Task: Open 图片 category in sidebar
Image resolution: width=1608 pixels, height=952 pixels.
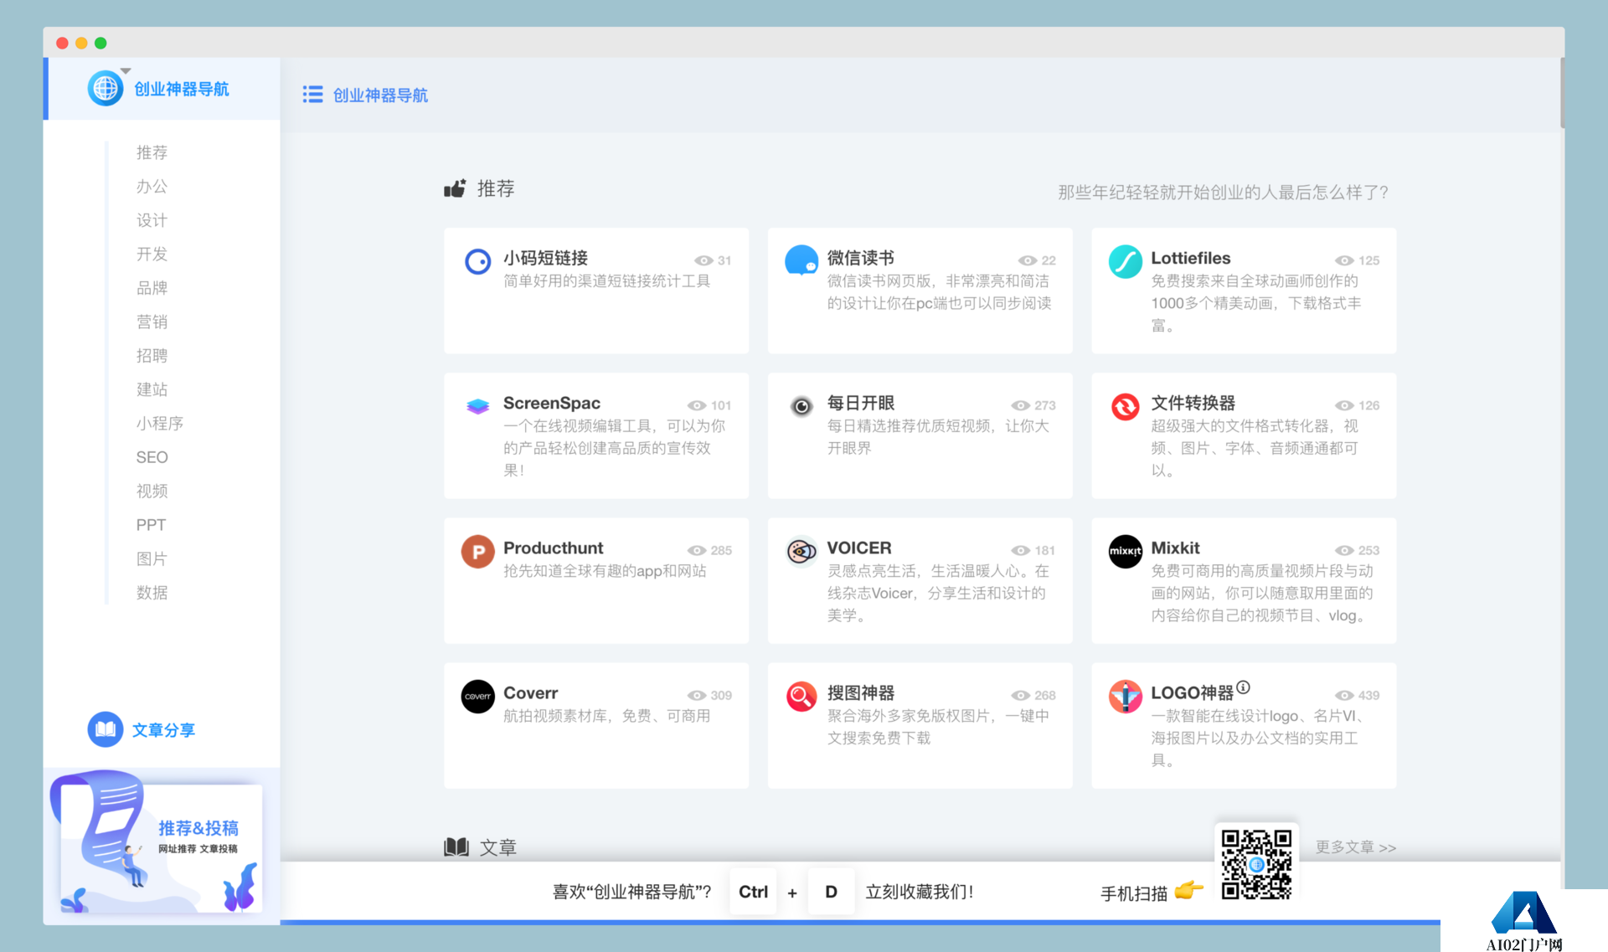Action: pos(152,558)
